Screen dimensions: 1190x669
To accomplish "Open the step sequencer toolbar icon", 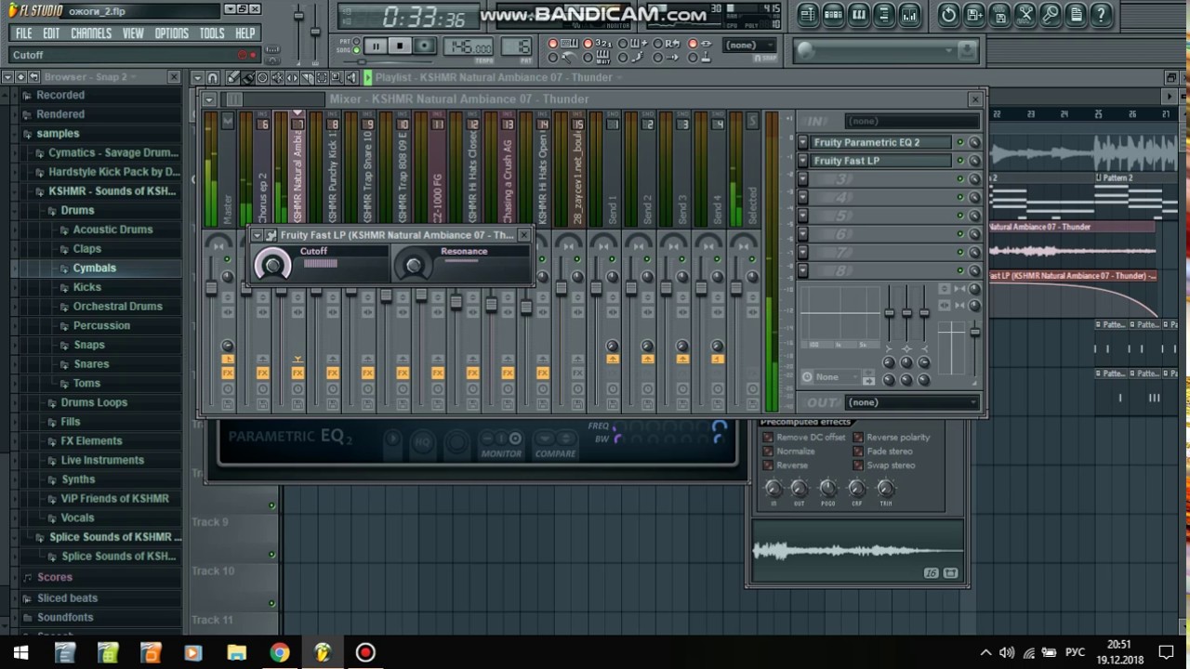I will tap(833, 15).
